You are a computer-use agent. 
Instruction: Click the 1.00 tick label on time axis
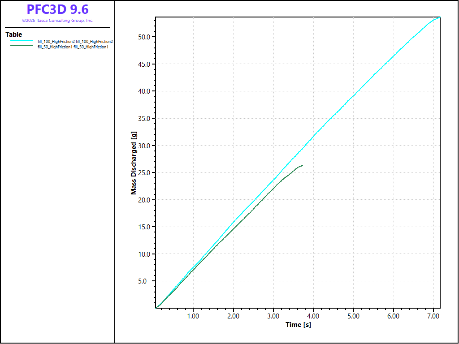tap(193, 316)
